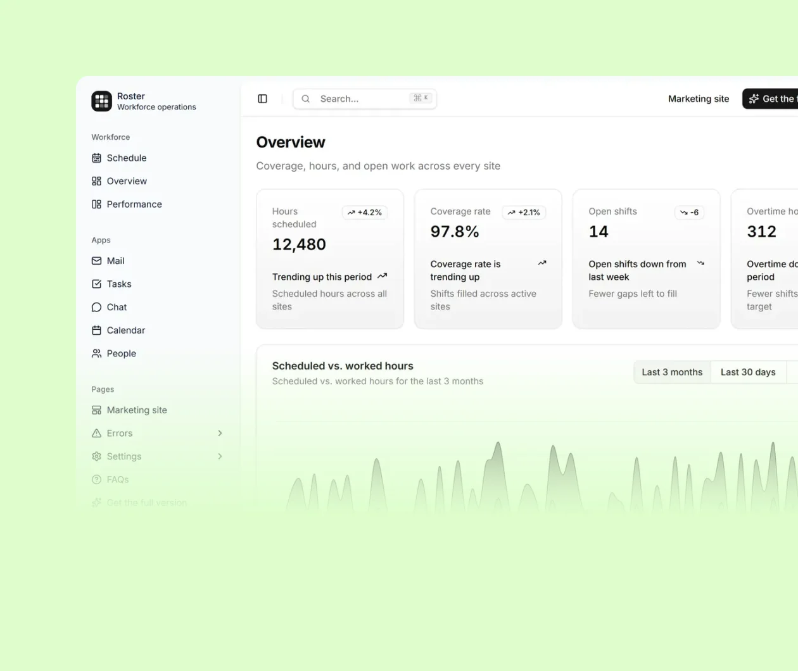This screenshot has height=671, width=798.
Task: Click the Mail envelope icon
Action: click(96, 261)
